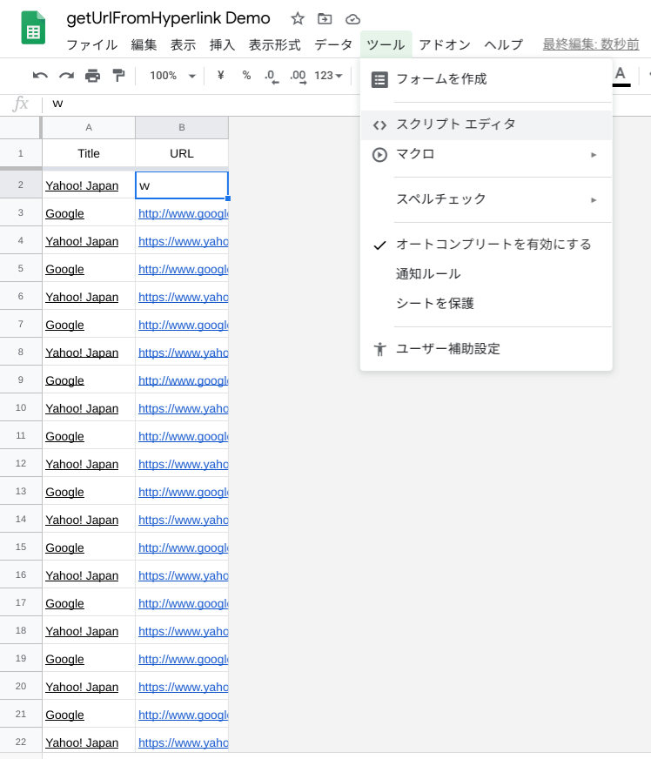651x759 pixels.
Task: Click the Yahoo! Japan title in row 2
Action: point(82,185)
